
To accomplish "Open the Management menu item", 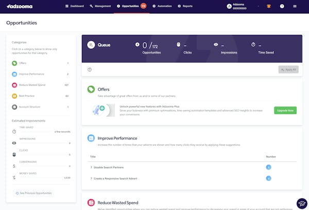I will (100, 6).
